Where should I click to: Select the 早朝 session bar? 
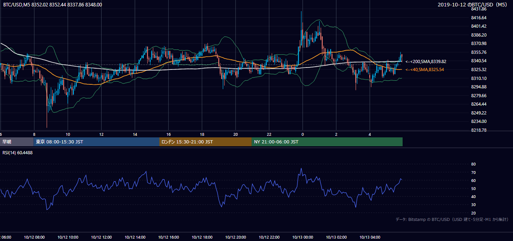(x=16, y=142)
